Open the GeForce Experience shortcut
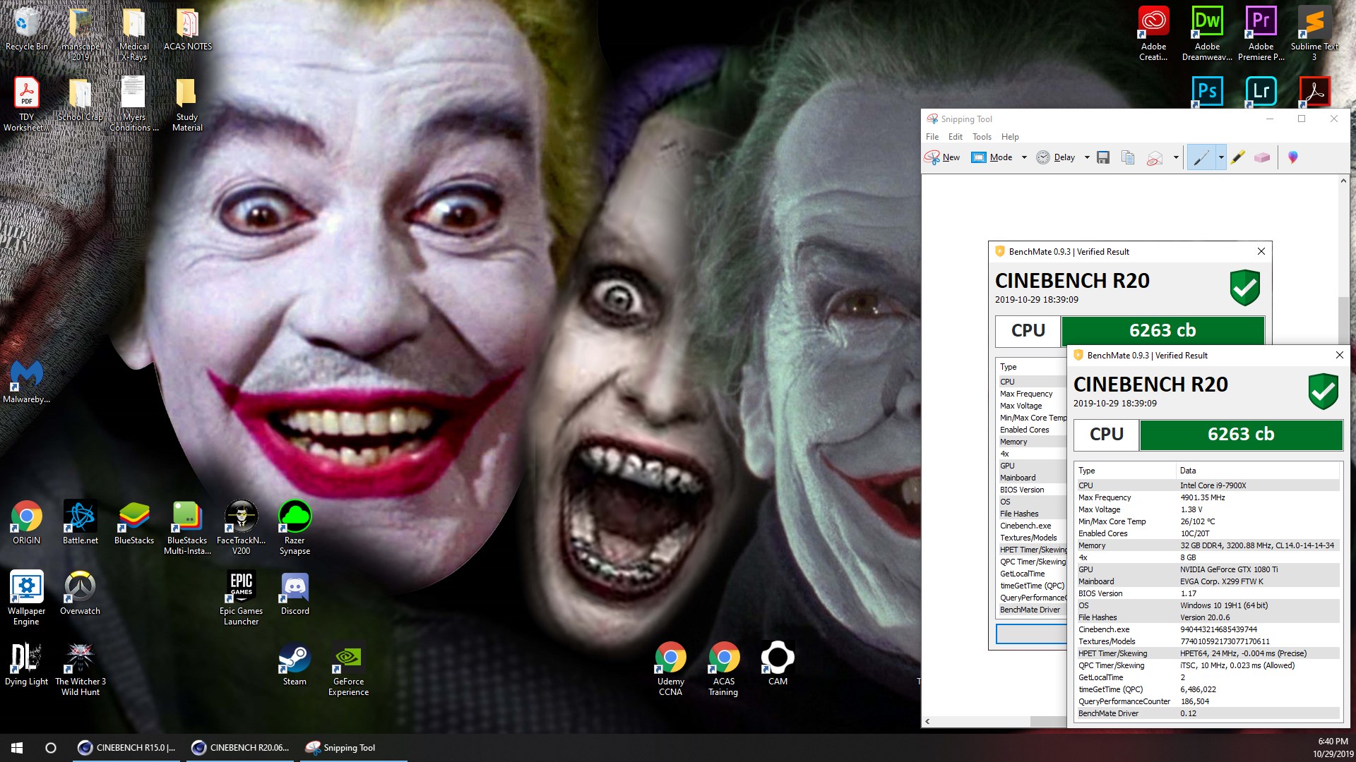This screenshot has width=1356, height=762. (x=348, y=669)
